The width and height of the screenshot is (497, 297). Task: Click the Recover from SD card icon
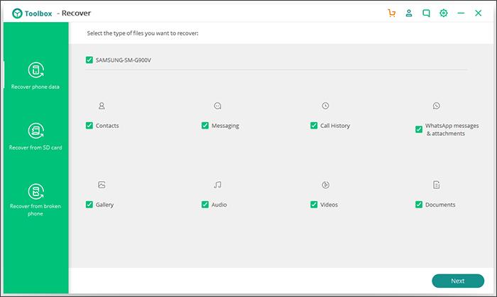(x=35, y=131)
